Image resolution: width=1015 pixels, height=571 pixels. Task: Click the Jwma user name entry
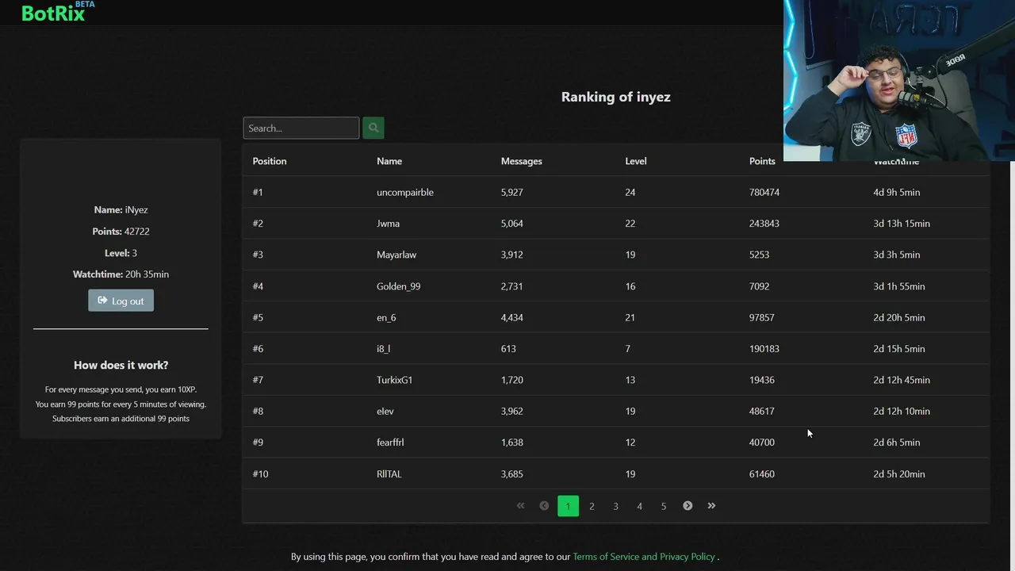click(388, 224)
